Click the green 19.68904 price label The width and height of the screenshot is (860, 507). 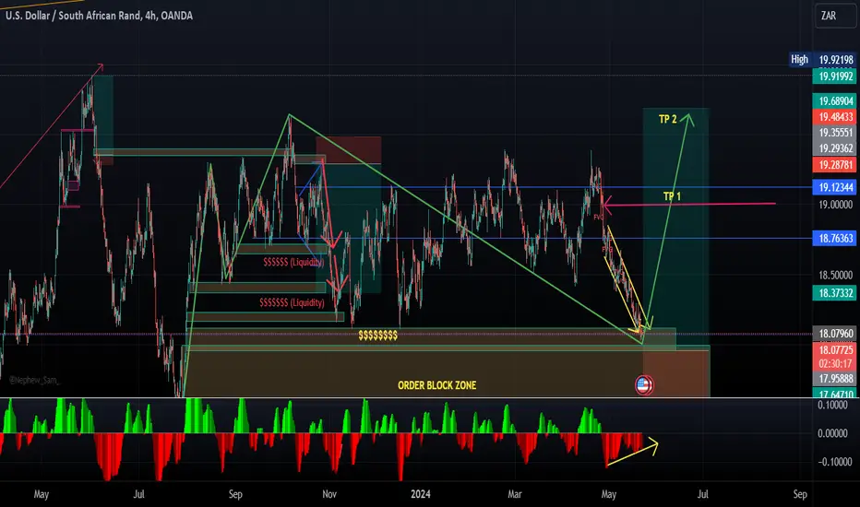pyautogui.click(x=835, y=100)
